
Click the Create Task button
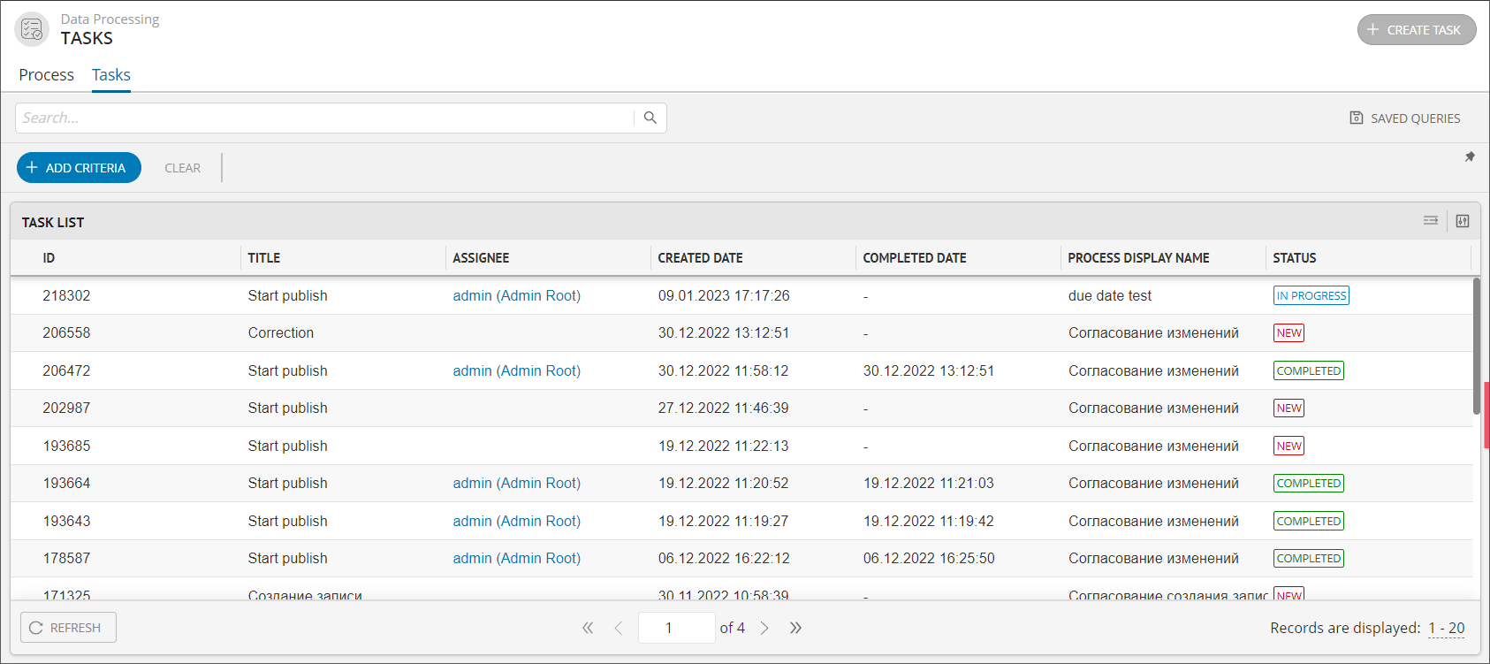tap(1417, 30)
